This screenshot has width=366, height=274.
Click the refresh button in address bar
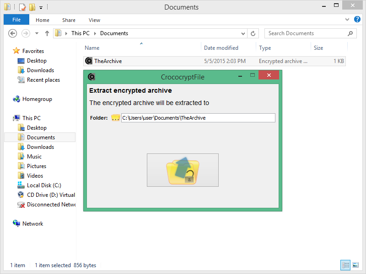(253, 33)
